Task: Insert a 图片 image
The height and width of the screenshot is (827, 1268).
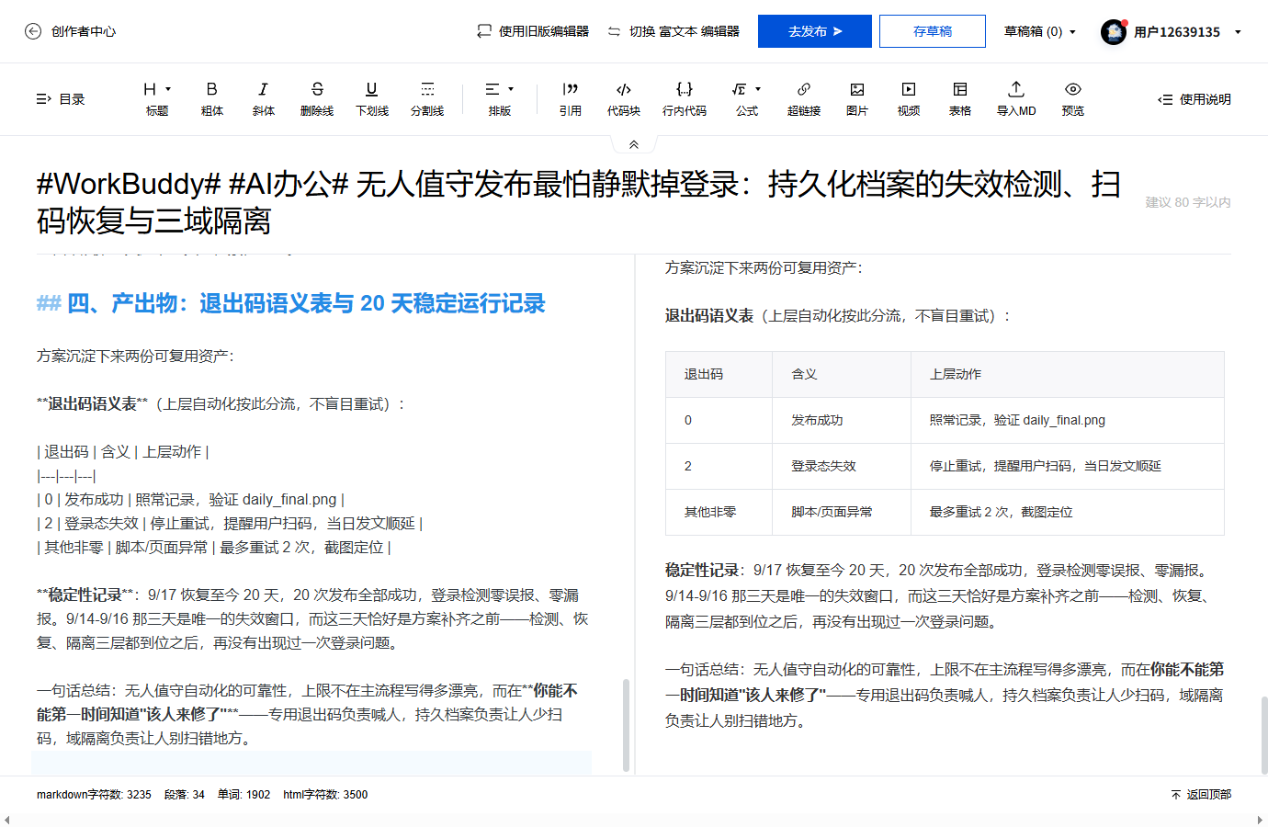Action: click(x=857, y=98)
